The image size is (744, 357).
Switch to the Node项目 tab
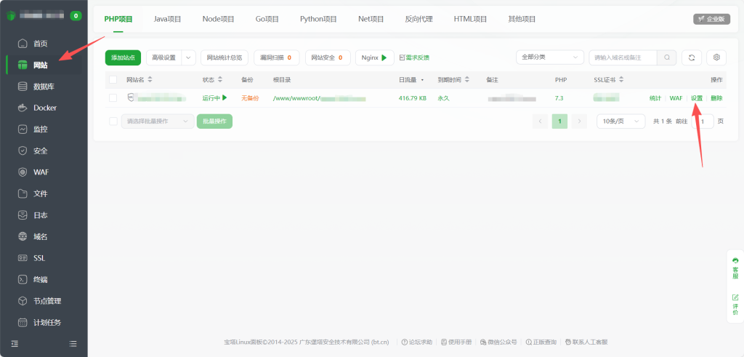point(218,19)
